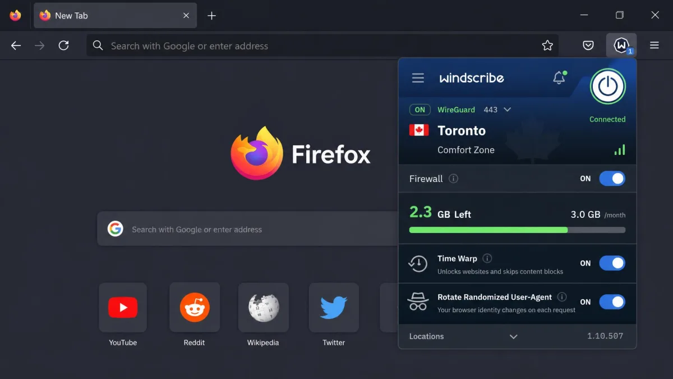Open the Reddit shortcut tile
673x379 pixels.
195,308
